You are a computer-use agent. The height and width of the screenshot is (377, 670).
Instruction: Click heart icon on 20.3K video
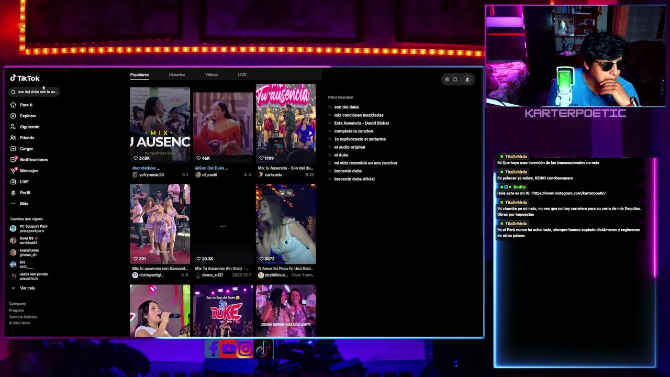click(x=198, y=259)
